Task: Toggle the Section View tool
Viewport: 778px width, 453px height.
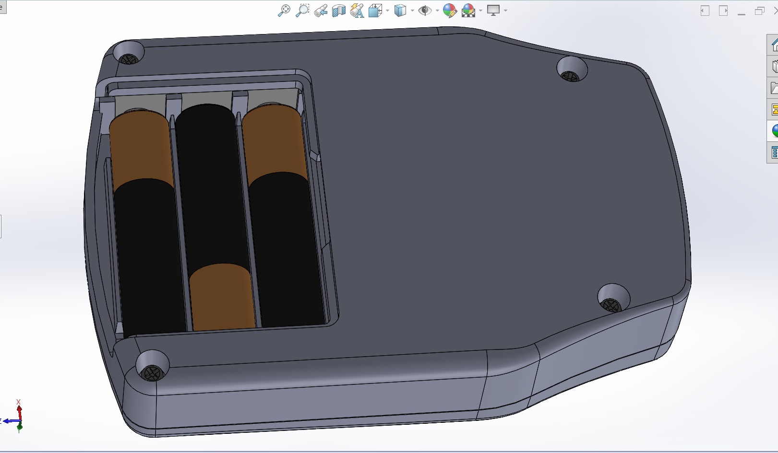Action: [339, 11]
